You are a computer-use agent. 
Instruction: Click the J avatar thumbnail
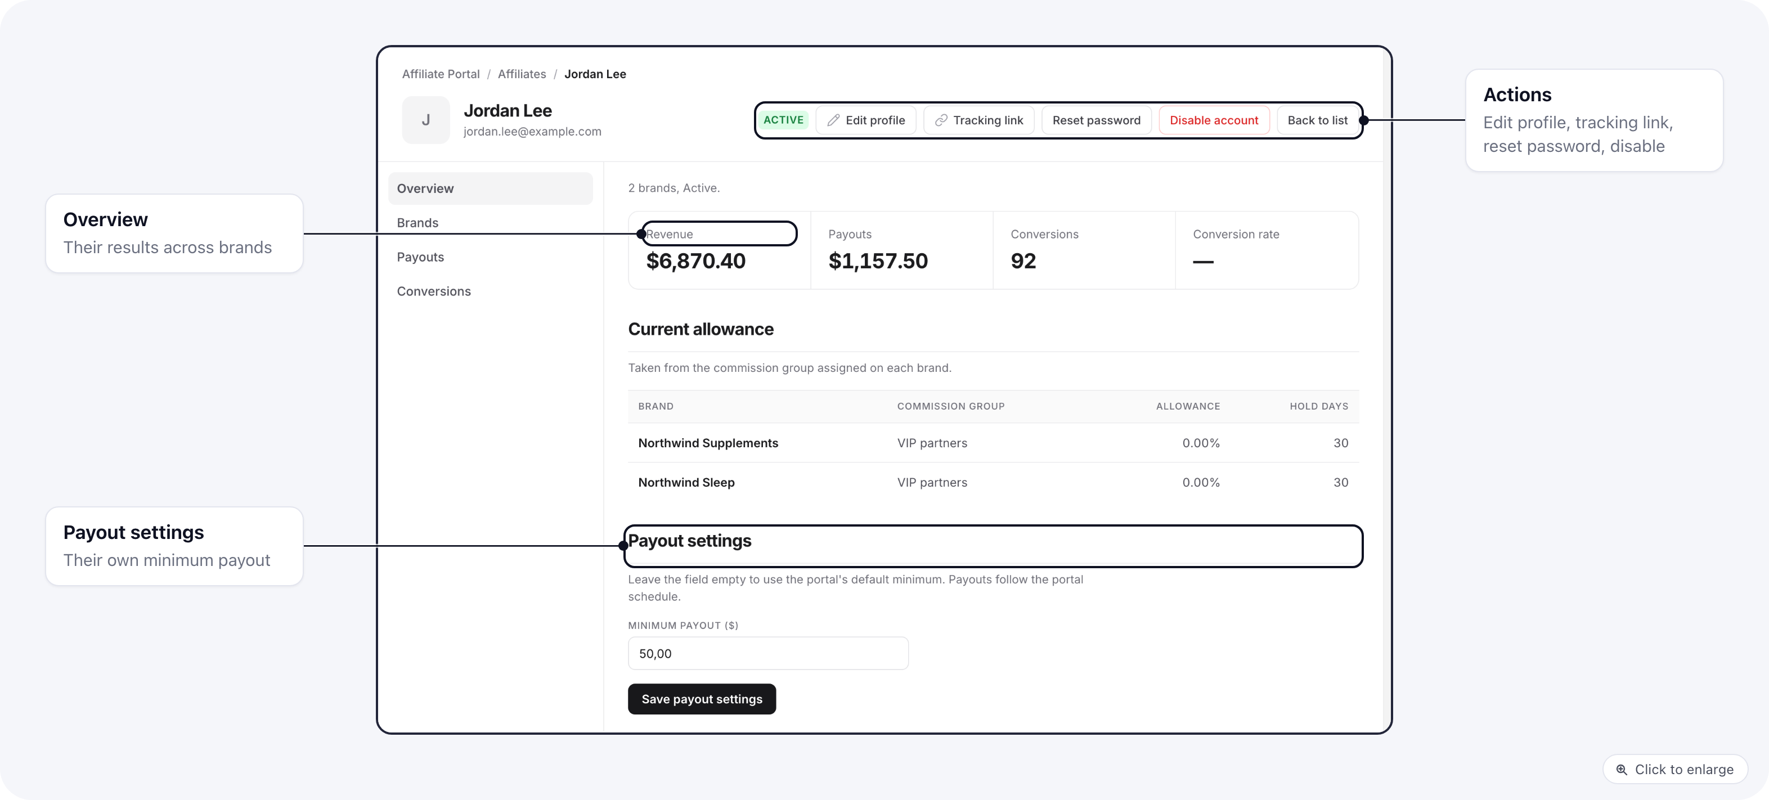pos(426,120)
